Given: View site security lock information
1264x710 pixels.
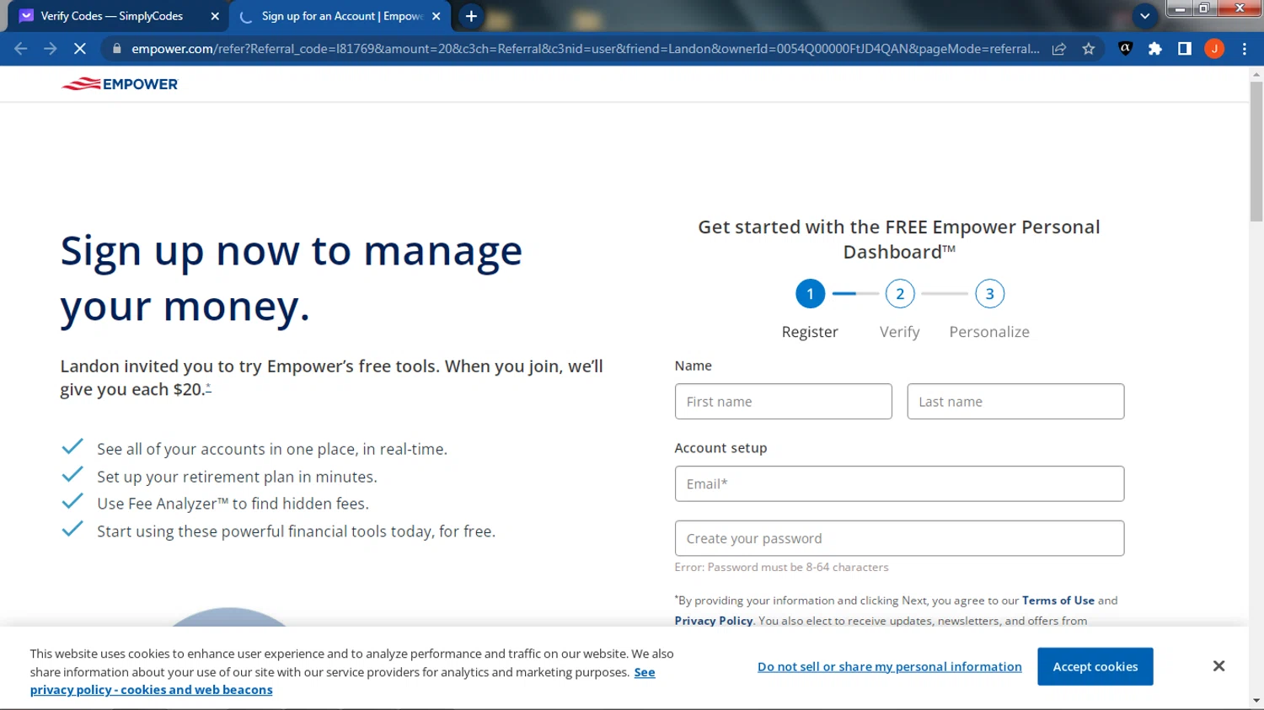Looking at the screenshot, I should point(117,49).
